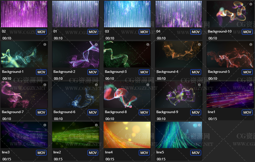The width and height of the screenshot is (255, 162).
Task: Click info icon on Background-5 thumbnail
Action: pos(251,44)
